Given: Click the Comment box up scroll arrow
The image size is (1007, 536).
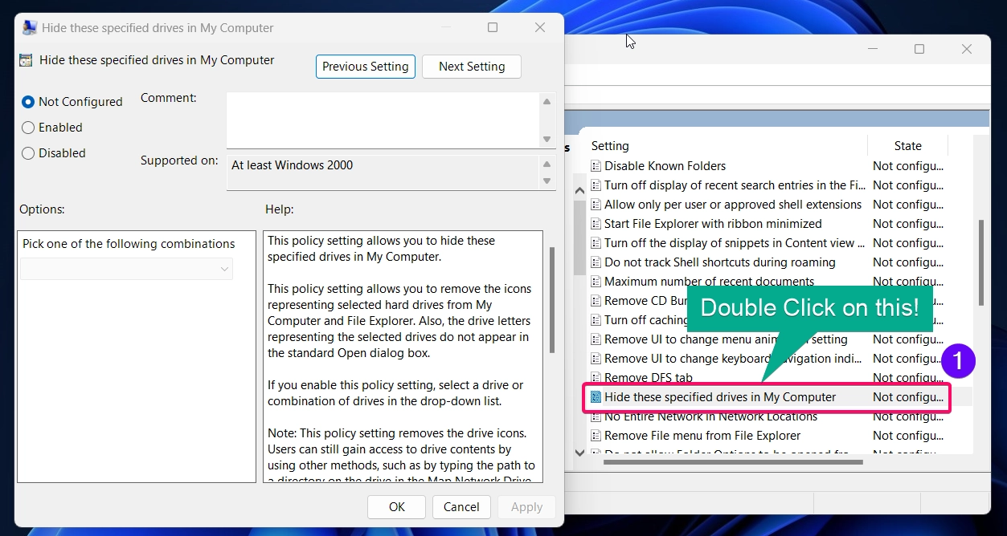Looking at the screenshot, I should pyautogui.click(x=547, y=101).
